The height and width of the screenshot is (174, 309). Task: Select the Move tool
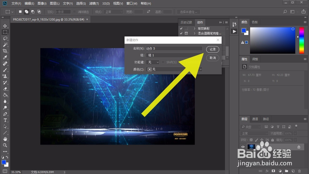(5, 26)
